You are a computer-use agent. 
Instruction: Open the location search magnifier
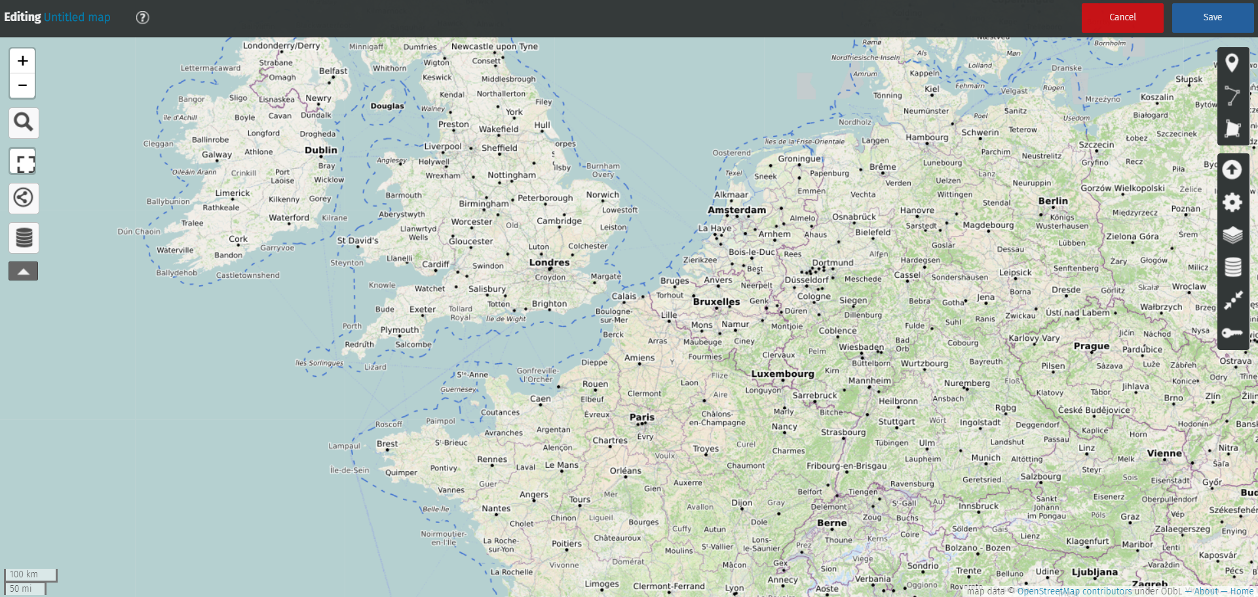[x=24, y=123]
